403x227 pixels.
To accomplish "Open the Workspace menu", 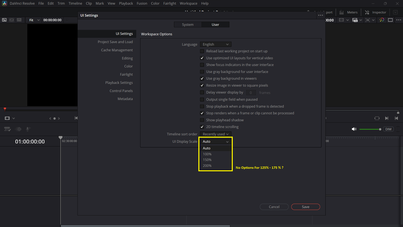I will tap(189, 3).
